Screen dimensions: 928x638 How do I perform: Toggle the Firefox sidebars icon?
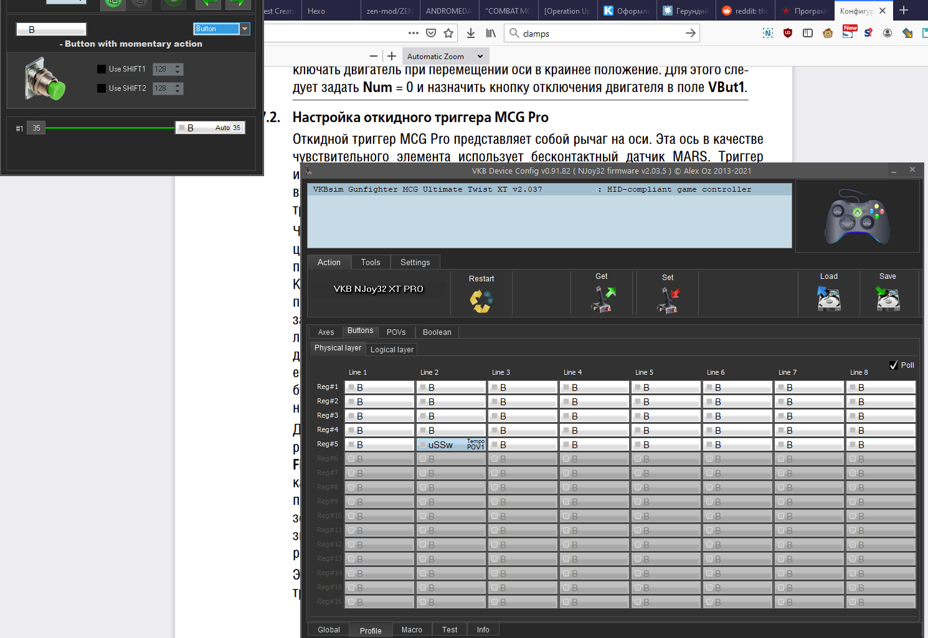click(808, 33)
